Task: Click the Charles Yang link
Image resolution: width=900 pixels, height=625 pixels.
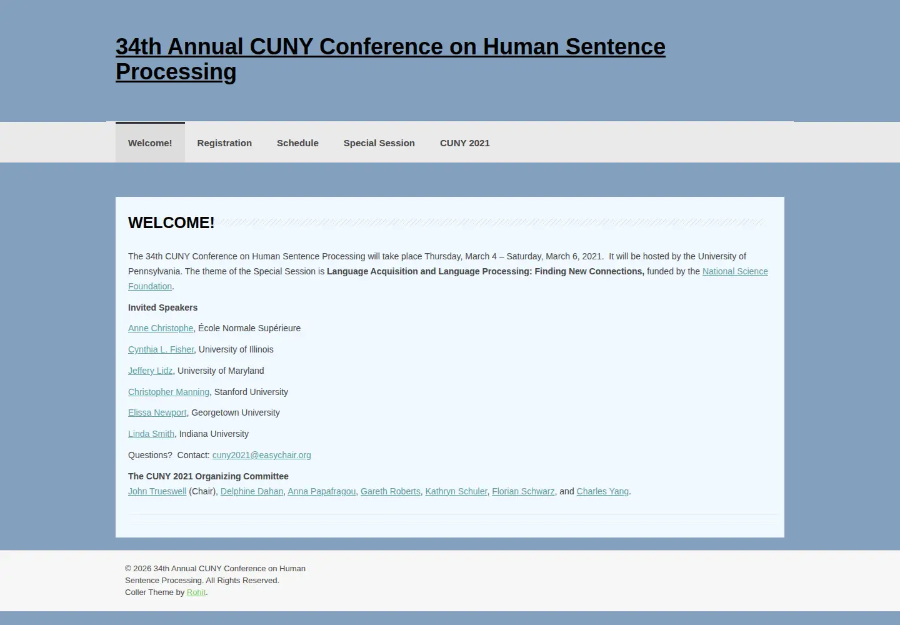Action: 602,491
